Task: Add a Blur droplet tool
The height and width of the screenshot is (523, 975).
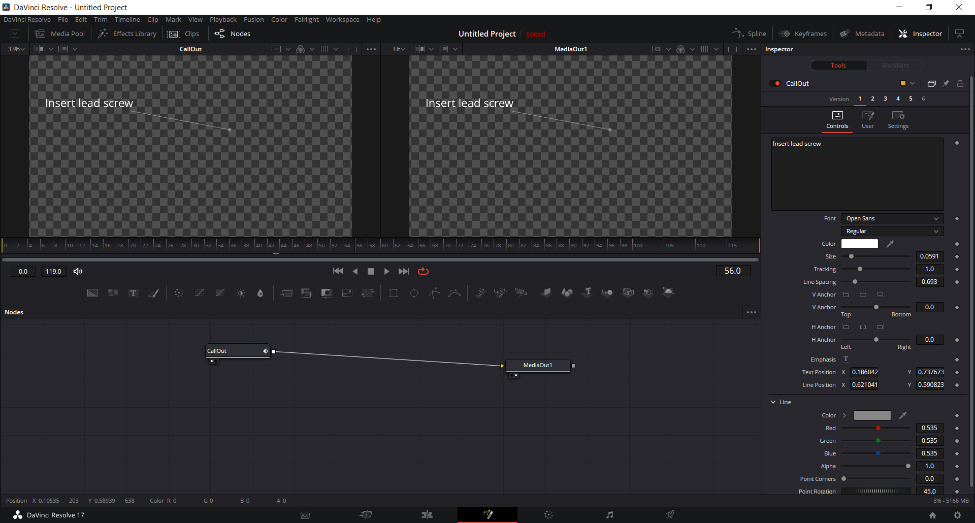Action: [x=261, y=293]
